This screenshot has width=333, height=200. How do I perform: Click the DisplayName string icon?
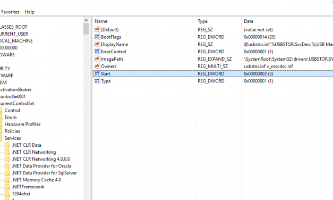97,44
